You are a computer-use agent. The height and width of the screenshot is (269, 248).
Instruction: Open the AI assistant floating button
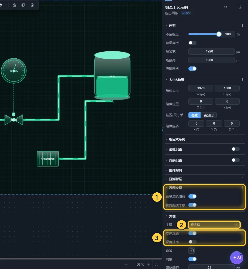coord(237,258)
